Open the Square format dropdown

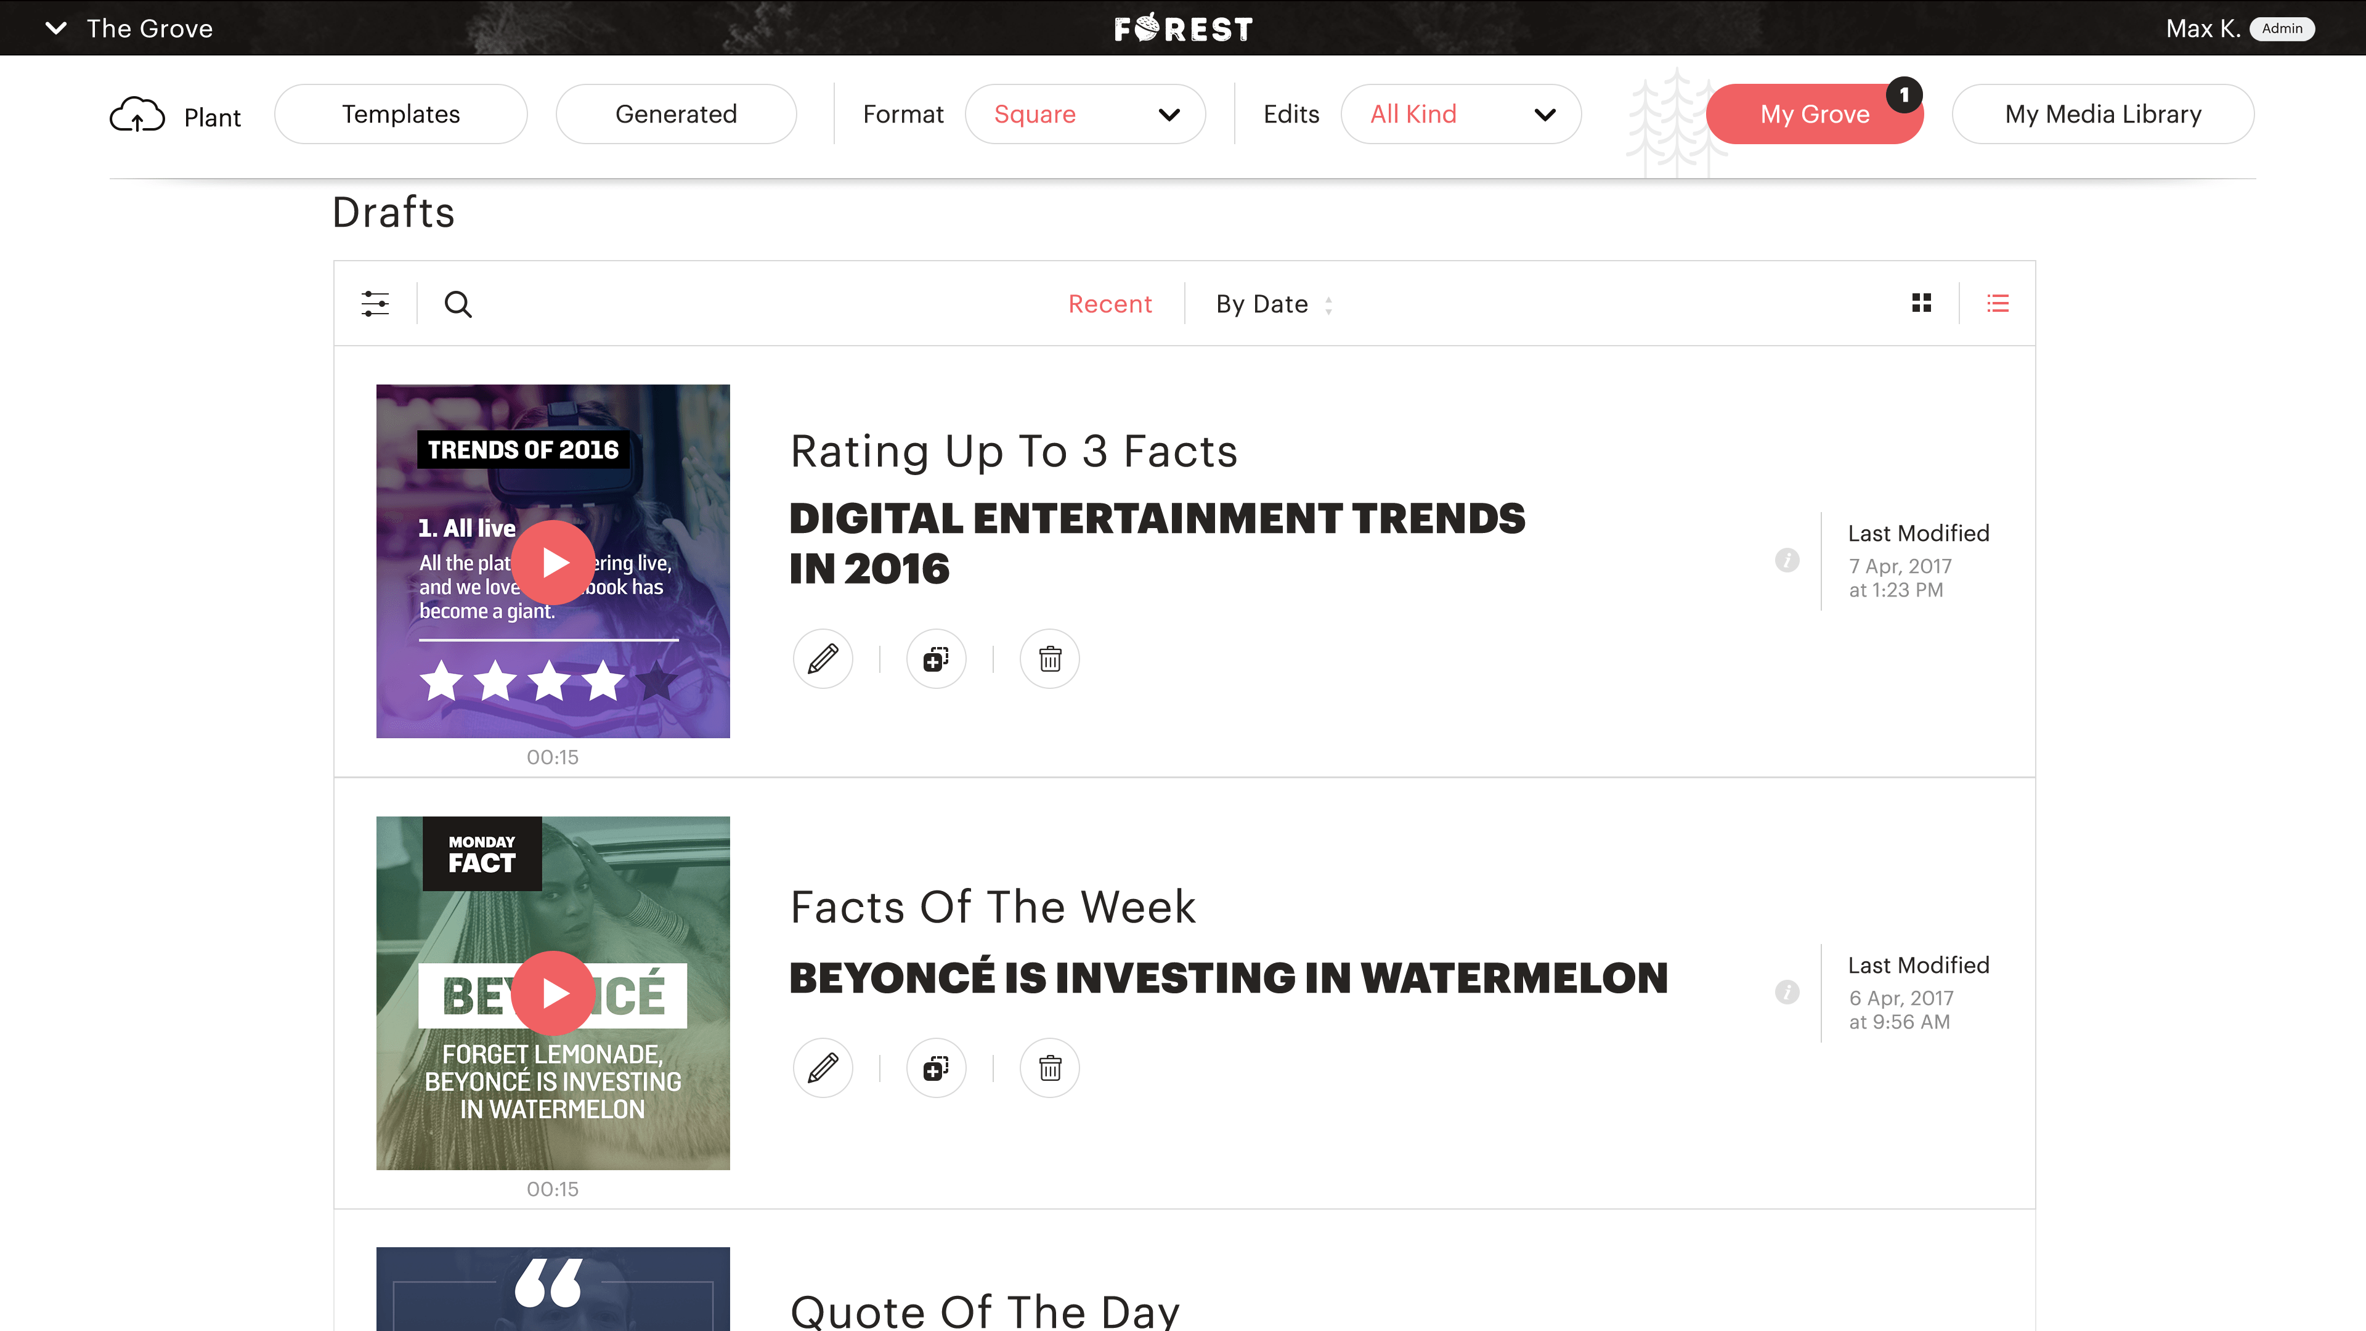coord(1084,114)
